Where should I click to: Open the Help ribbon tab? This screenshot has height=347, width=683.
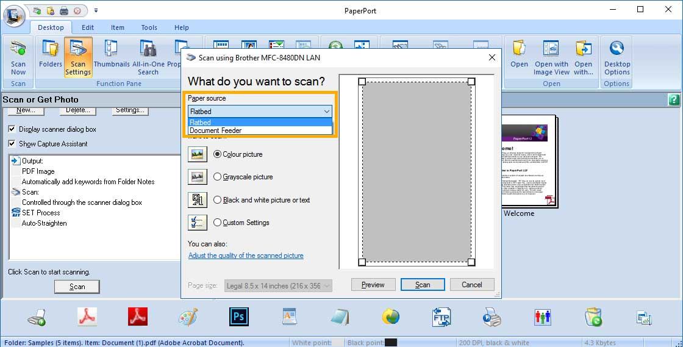(182, 27)
